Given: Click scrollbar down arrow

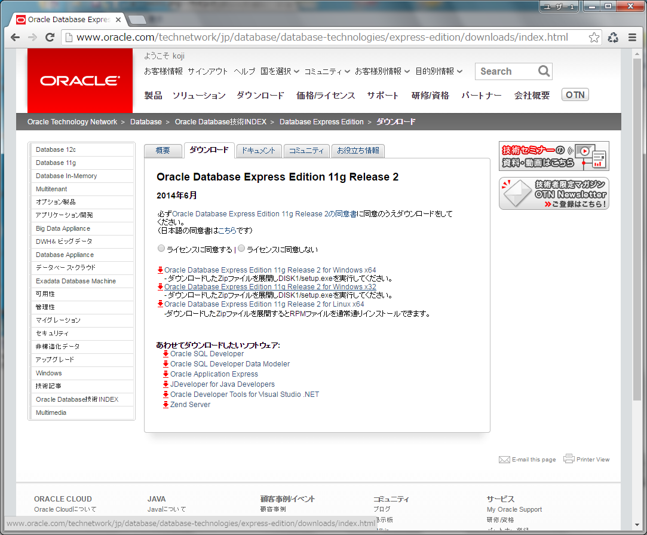Looking at the screenshot, I should (637, 525).
